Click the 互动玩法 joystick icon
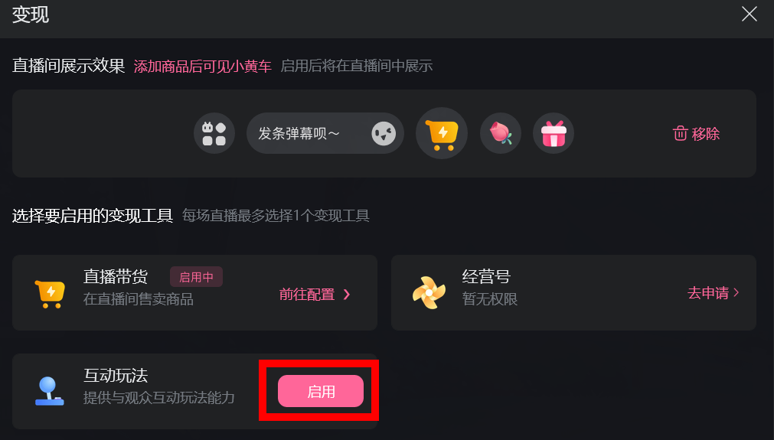The height and width of the screenshot is (440, 774). [49, 391]
